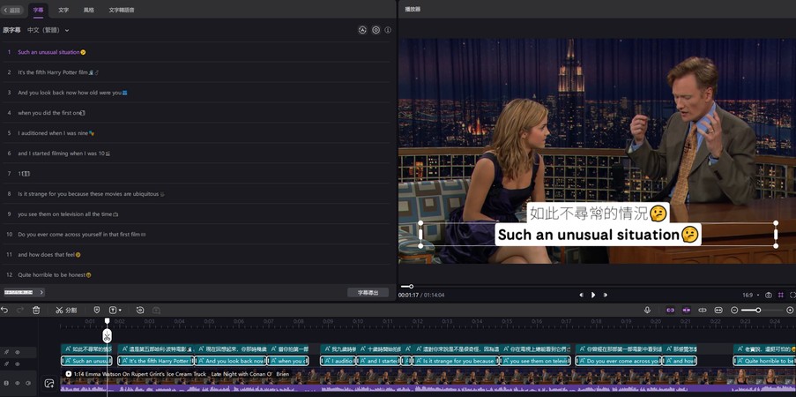Hide the English subtitle track with eye icon
The height and width of the screenshot is (397, 796).
click(x=18, y=364)
